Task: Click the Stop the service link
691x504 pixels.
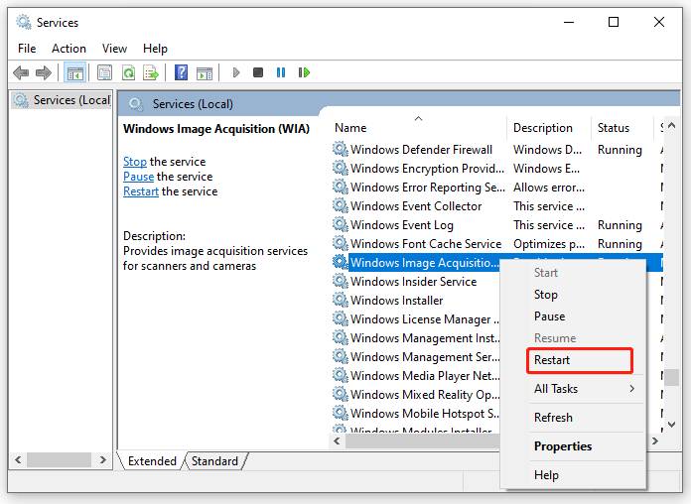Action: pyautogui.click(x=134, y=162)
